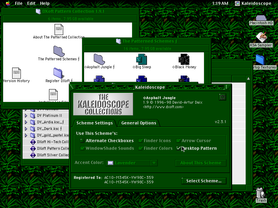Click About This Scheme button
Screen dimensions: 278x208
[x=201, y=163]
